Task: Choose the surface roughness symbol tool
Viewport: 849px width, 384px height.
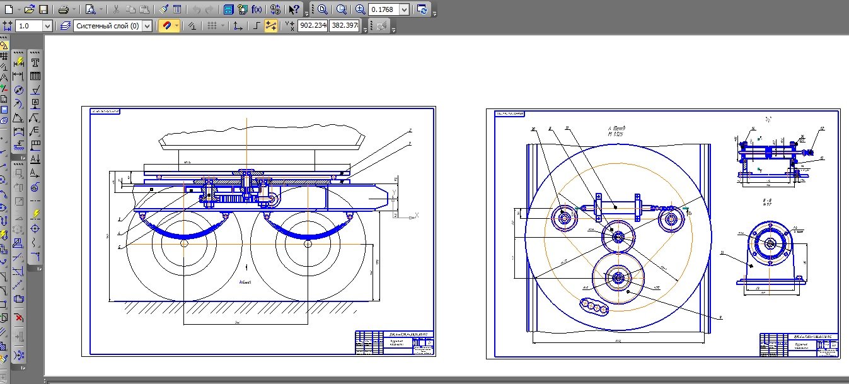Action: (x=35, y=90)
